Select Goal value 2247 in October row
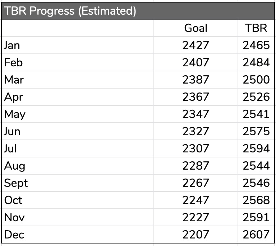This screenshot has width=276, height=246. point(195,200)
